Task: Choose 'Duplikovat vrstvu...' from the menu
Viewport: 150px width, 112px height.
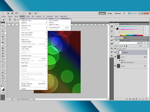Action: point(27,21)
